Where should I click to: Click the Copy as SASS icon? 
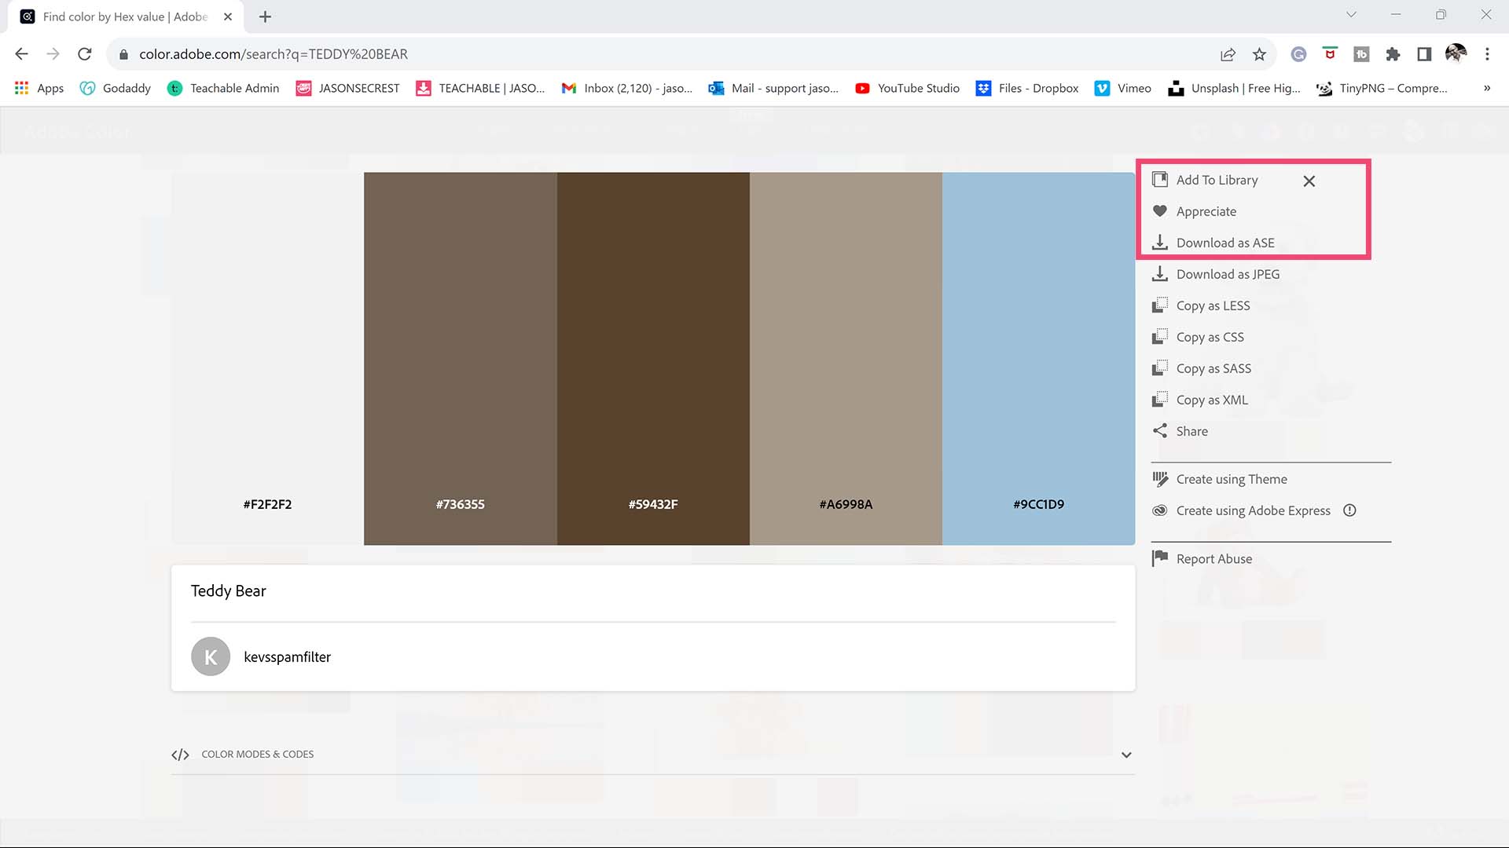pyautogui.click(x=1159, y=368)
